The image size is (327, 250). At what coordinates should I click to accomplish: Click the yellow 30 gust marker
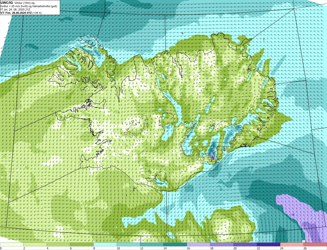(214, 161)
